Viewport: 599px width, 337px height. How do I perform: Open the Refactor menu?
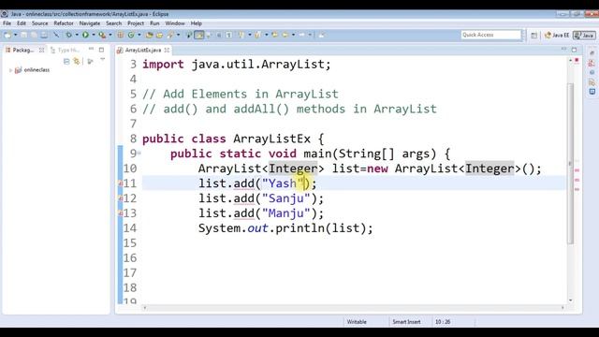coord(64,23)
